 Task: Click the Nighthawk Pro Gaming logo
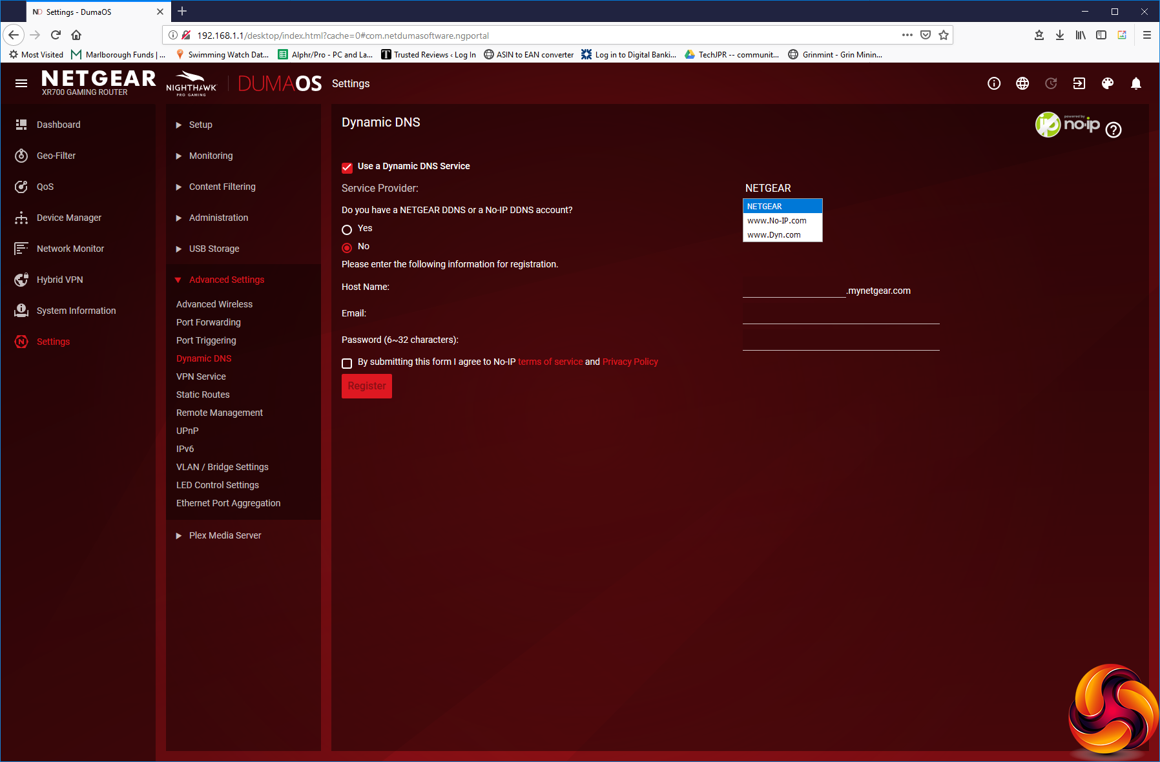(x=192, y=83)
